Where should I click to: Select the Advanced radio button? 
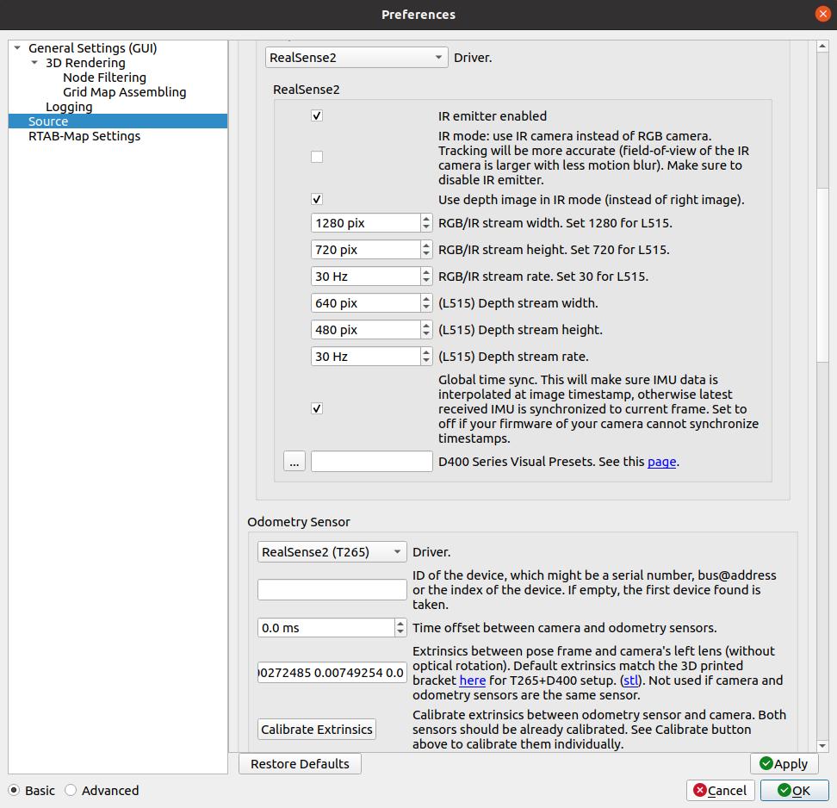click(x=71, y=790)
